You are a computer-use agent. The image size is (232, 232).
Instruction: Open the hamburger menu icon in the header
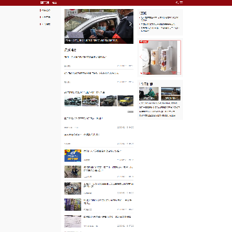(181, 3)
